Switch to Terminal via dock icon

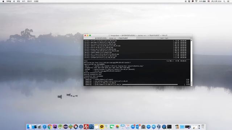coord(169,127)
